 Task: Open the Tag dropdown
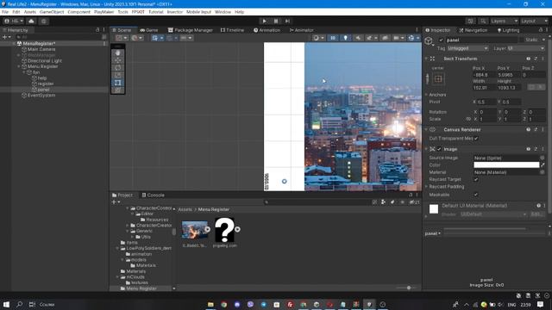(467, 48)
